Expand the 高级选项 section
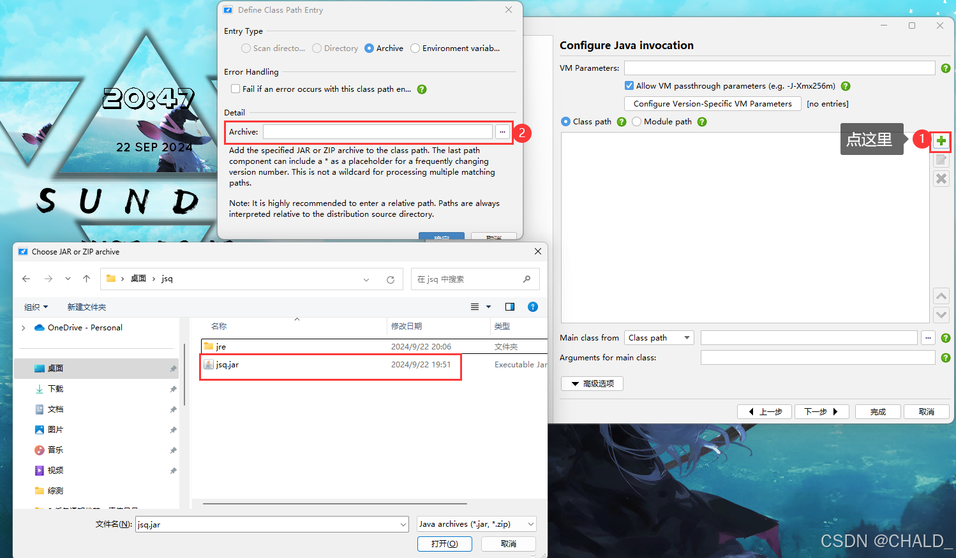The height and width of the screenshot is (558, 956). pyautogui.click(x=592, y=383)
